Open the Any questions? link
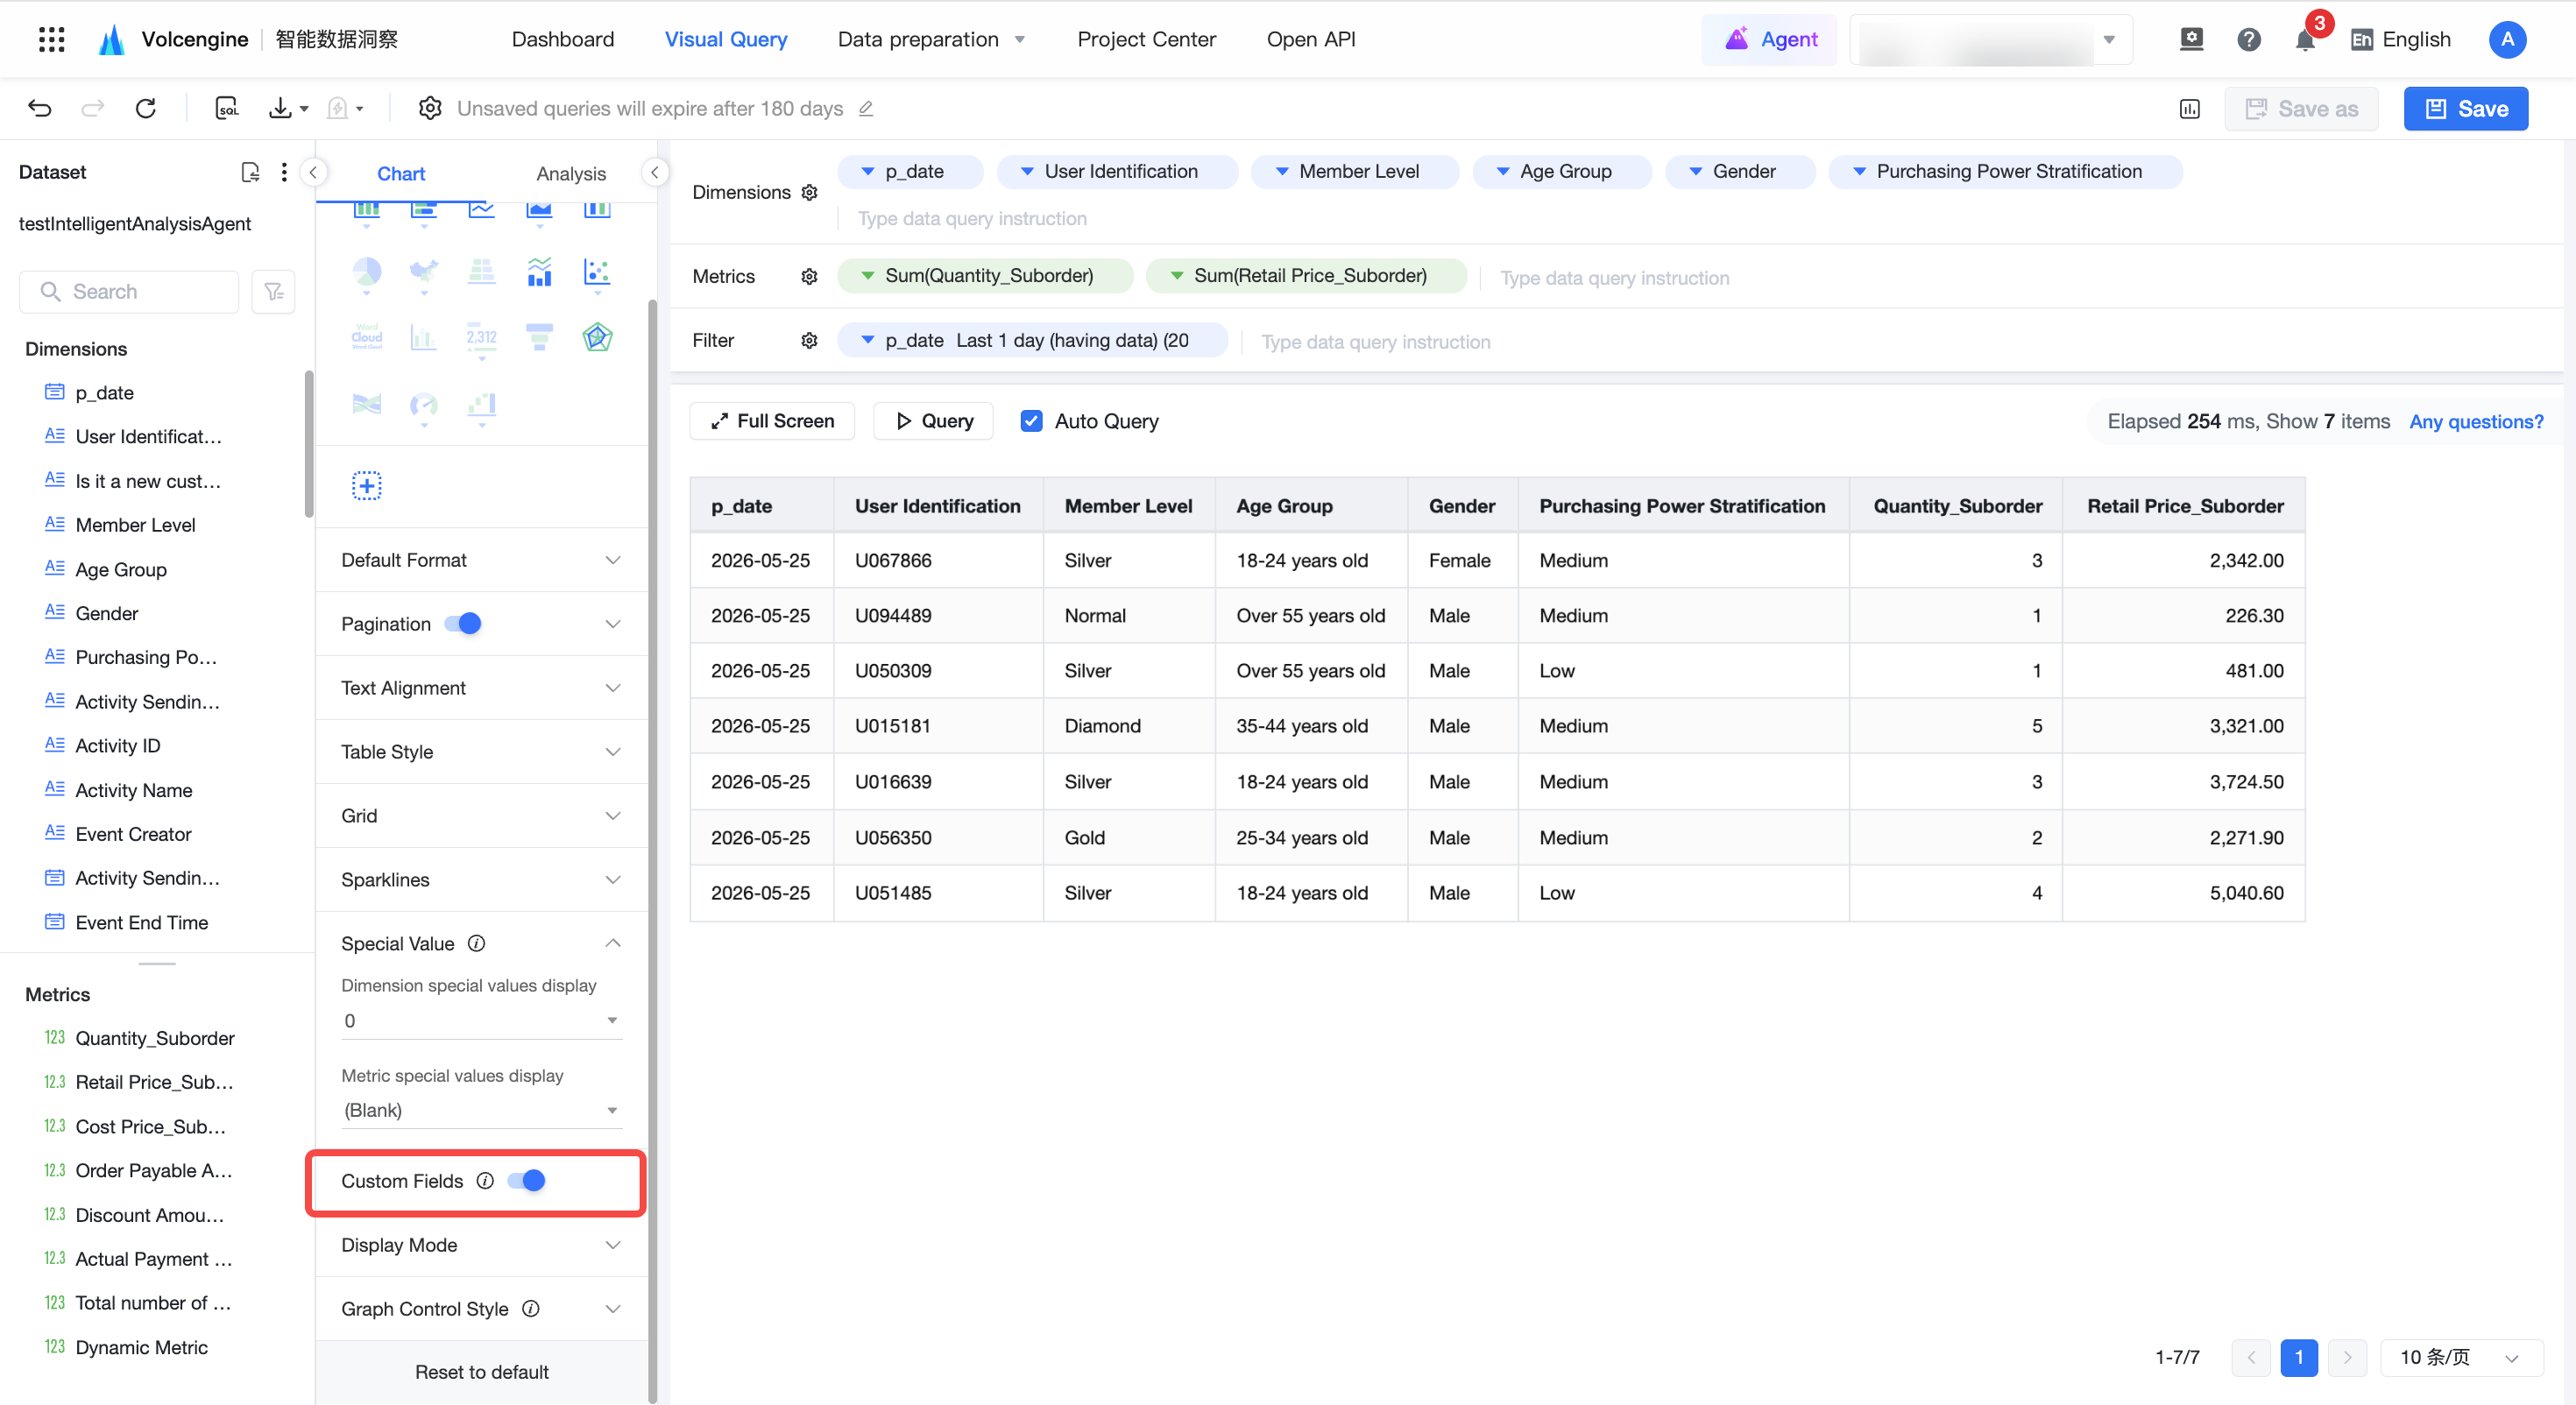 pos(2475,421)
